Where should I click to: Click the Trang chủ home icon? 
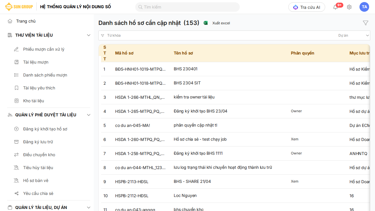coord(10,21)
